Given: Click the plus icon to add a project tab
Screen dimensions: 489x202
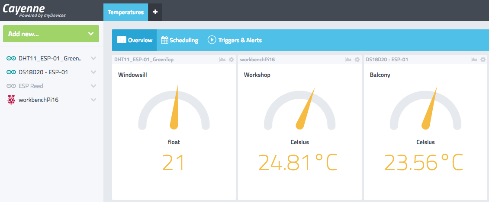Looking at the screenshot, I should pos(155,12).
